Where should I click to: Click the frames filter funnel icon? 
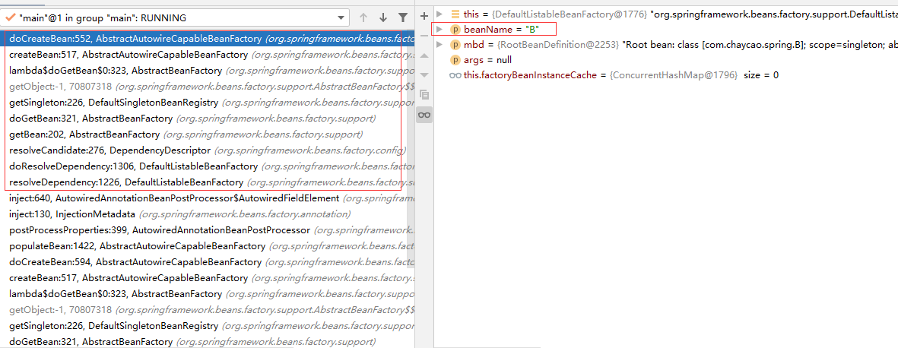pos(403,17)
